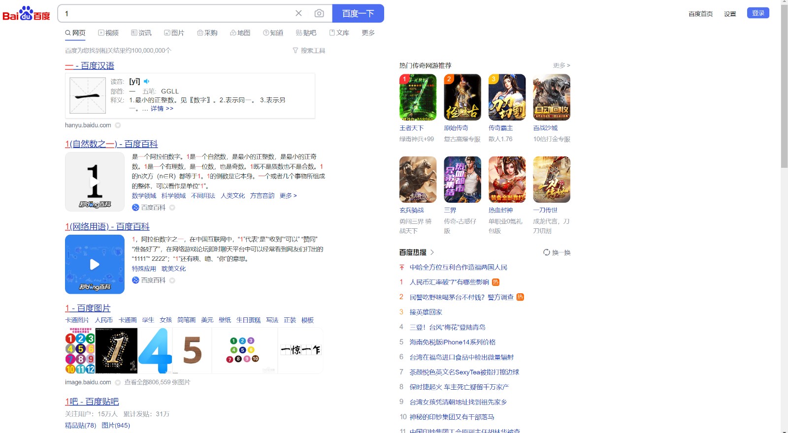Expand 百度热搜 chevron

click(432, 252)
